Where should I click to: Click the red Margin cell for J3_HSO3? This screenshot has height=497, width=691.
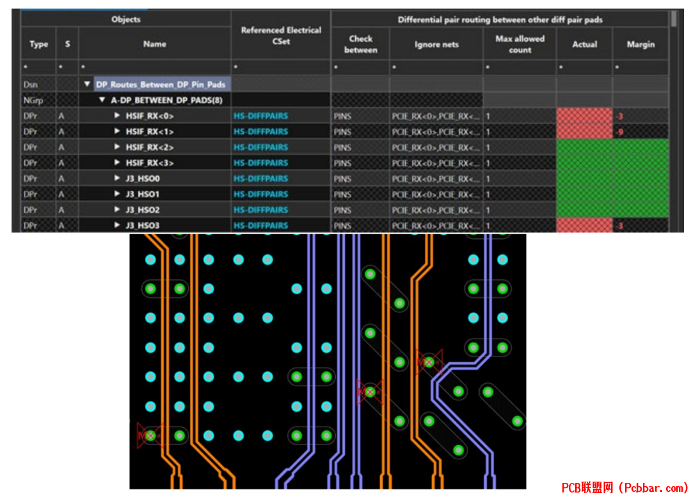(x=640, y=225)
